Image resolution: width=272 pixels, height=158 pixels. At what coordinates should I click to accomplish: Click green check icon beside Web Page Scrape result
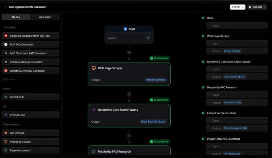(203, 36)
